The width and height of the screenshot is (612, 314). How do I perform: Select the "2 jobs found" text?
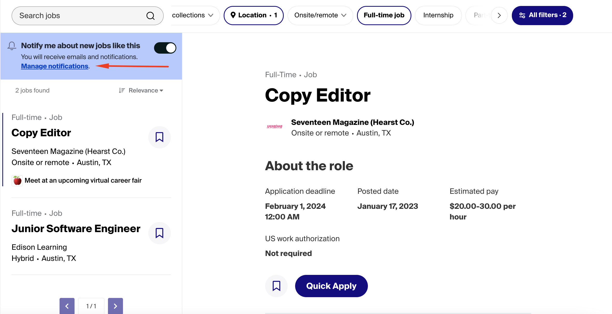tap(32, 90)
